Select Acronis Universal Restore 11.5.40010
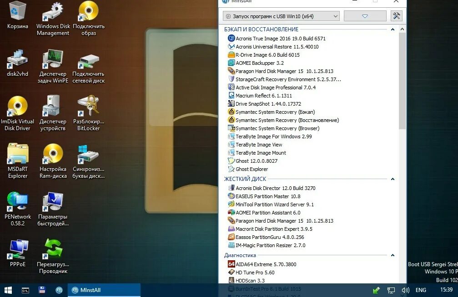Screen dimensions: 458x297 tap(273, 47)
